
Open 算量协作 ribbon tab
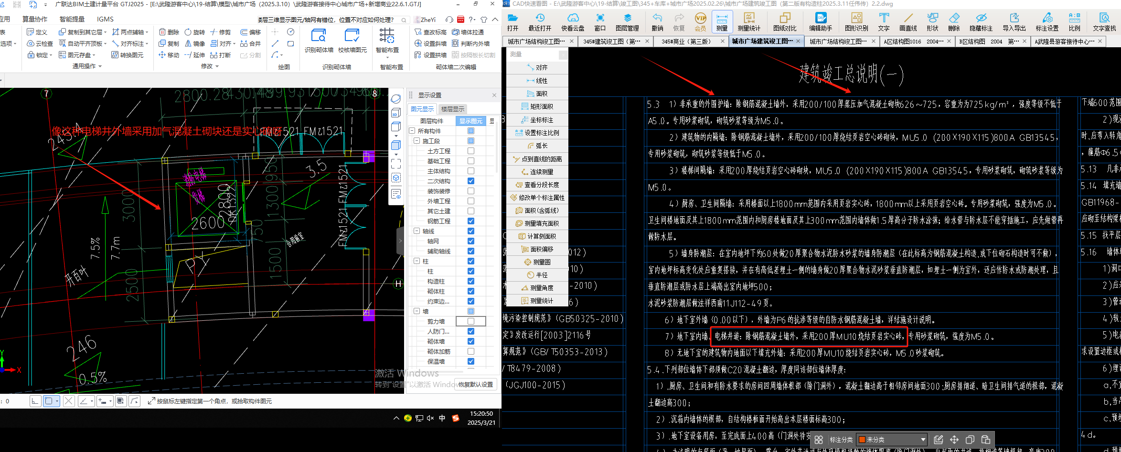(x=35, y=19)
